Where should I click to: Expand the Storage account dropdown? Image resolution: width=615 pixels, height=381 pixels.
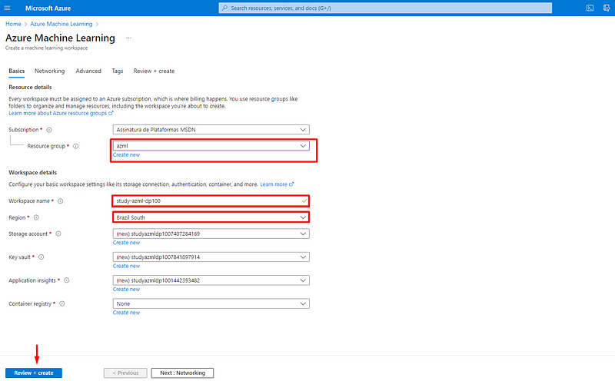pyautogui.click(x=303, y=234)
